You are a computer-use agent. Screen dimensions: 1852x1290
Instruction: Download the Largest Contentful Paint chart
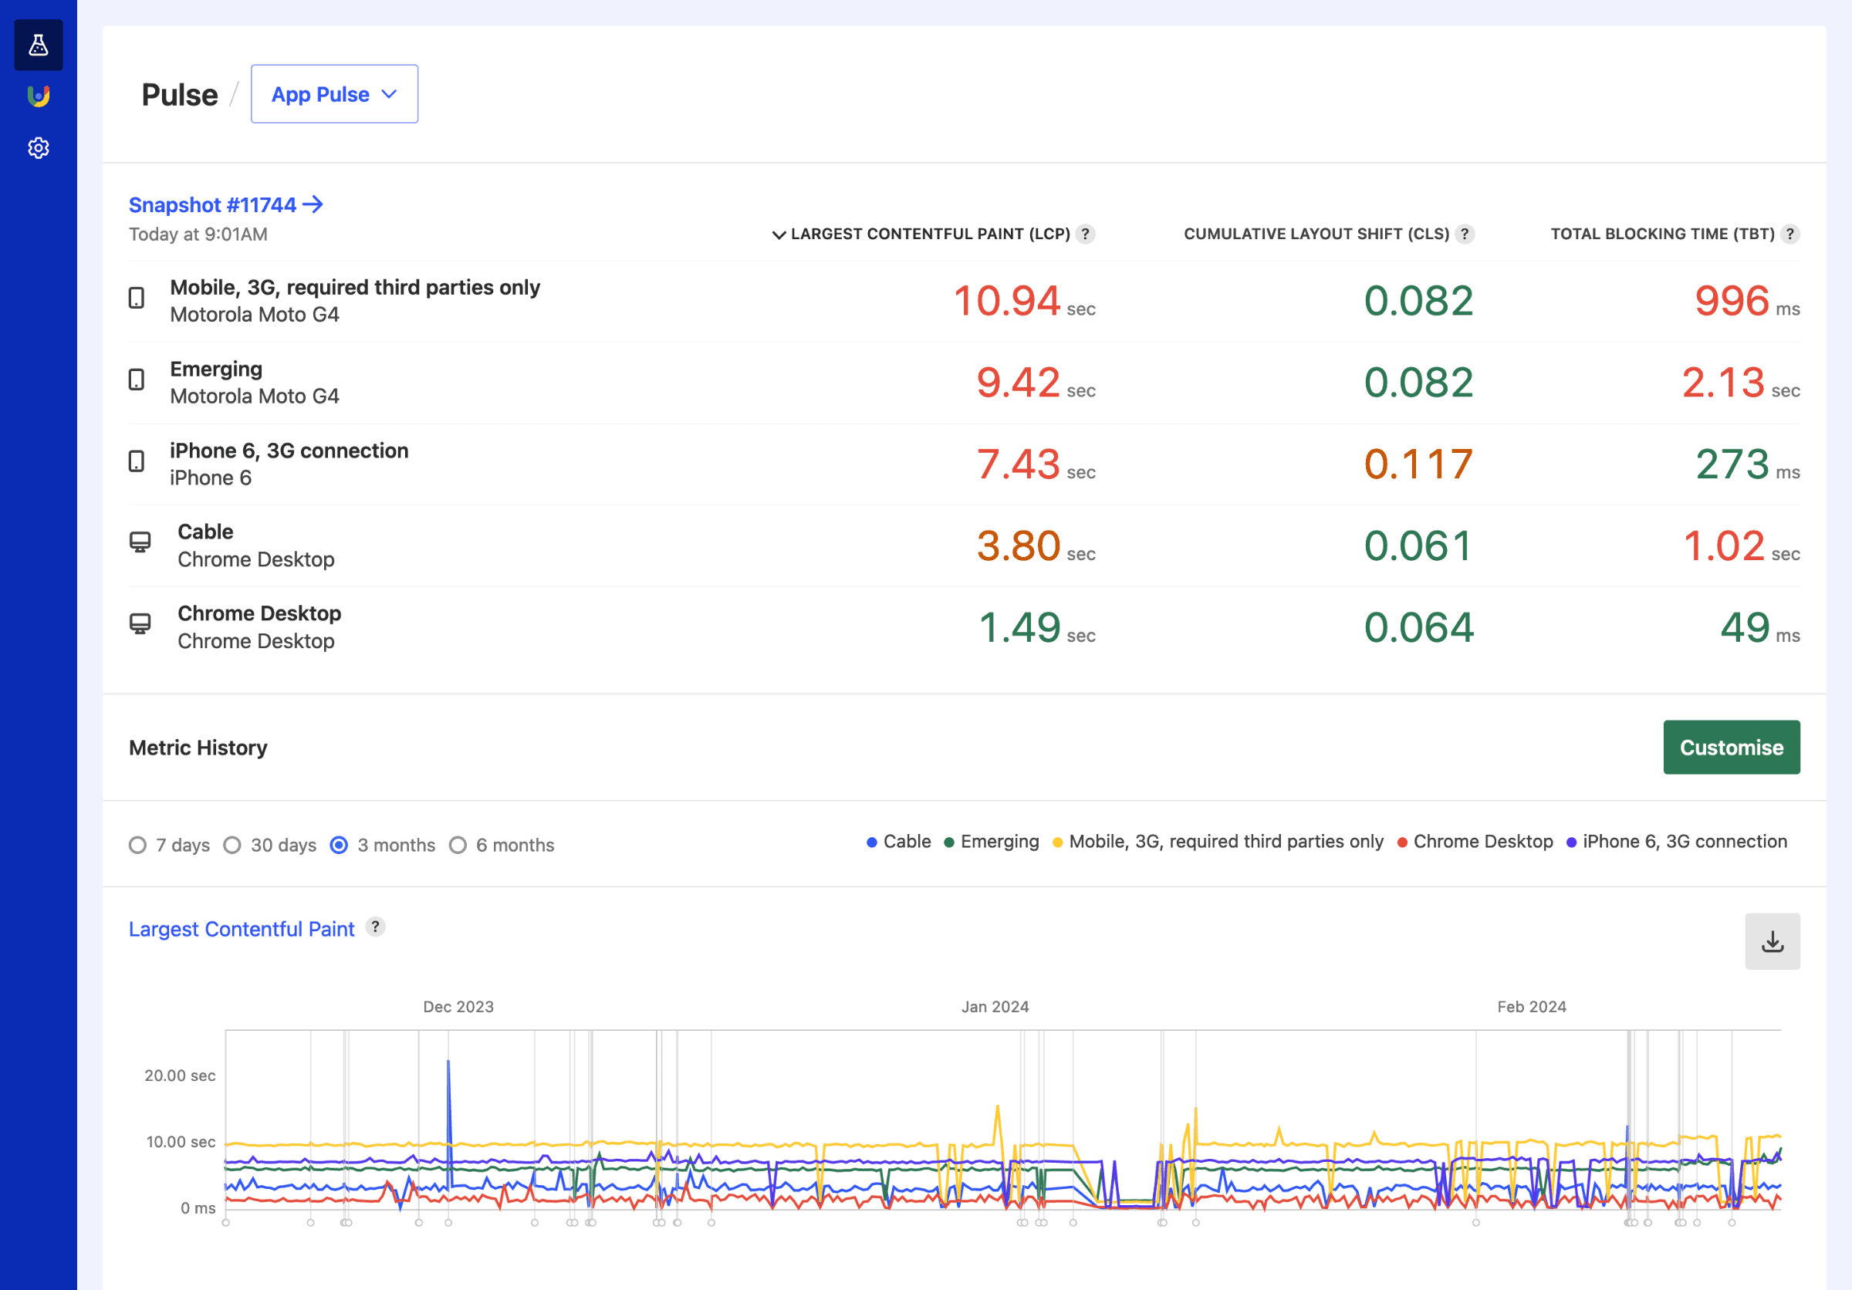click(1773, 941)
